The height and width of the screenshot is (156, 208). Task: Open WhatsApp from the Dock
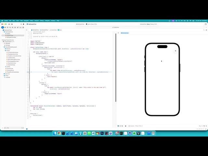pos(89,133)
